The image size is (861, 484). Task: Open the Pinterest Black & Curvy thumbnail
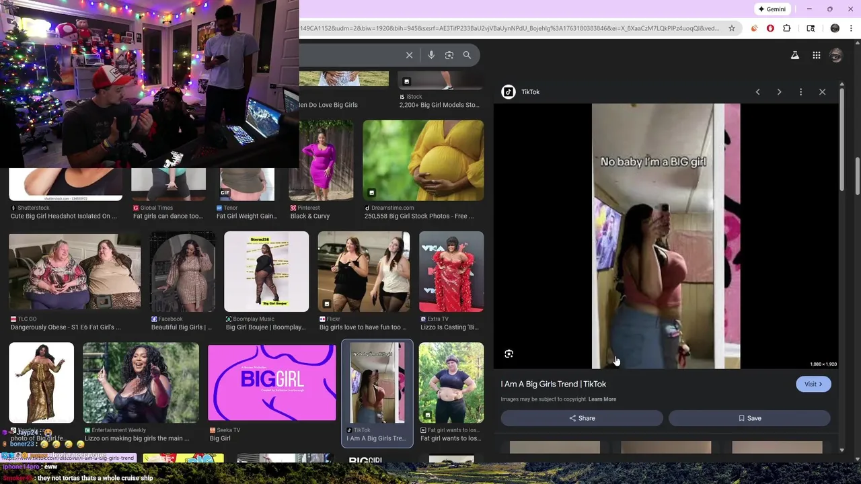(x=321, y=161)
